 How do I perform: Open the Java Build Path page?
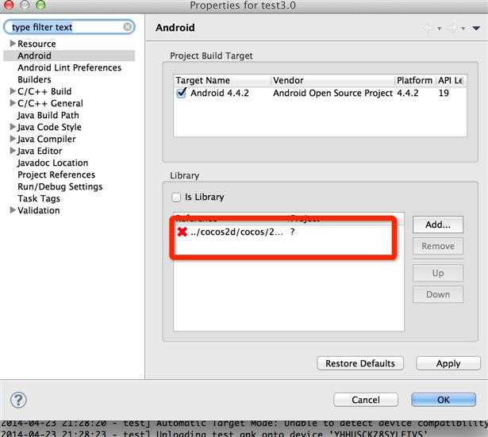tap(48, 115)
